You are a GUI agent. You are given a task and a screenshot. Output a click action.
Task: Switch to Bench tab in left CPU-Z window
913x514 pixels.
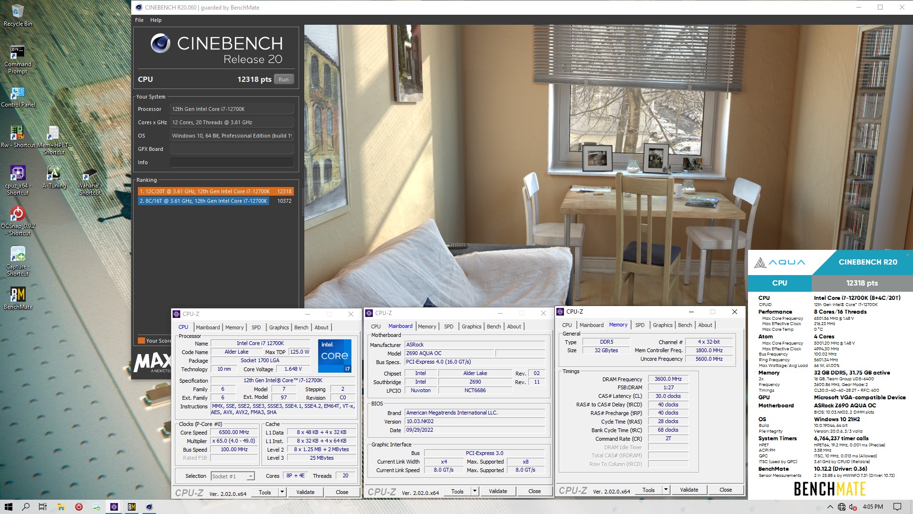(x=301, y=327)
